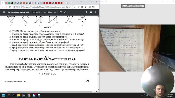The image size is (175, 98).
Task: Switch to the orange-square favicon tab
Action: click(24, 3)
